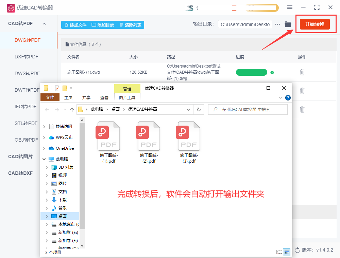The height and width of the screenshot is (258, 340).
Task: Click the Explorer help question mark icon
Action: click(x=288, y=98)
